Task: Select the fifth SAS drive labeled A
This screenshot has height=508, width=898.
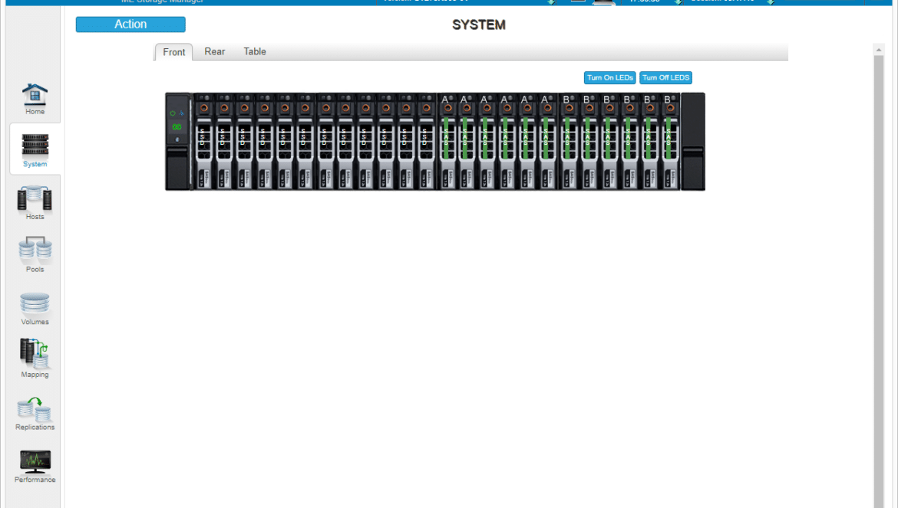Action: [527, 141]
